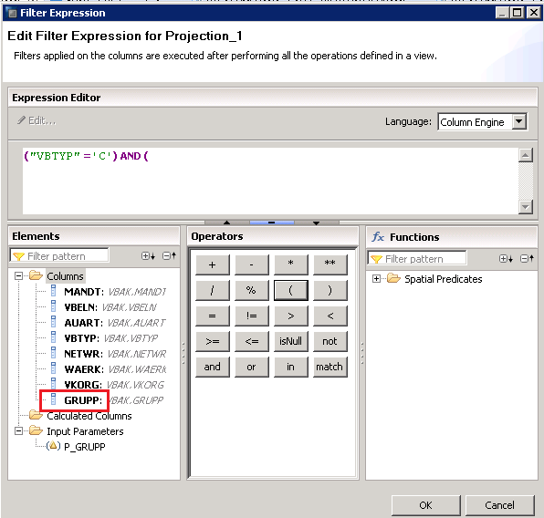Collapse all in Functions panel
Viewport: 544px width, 518px height.
pos(527,259)
